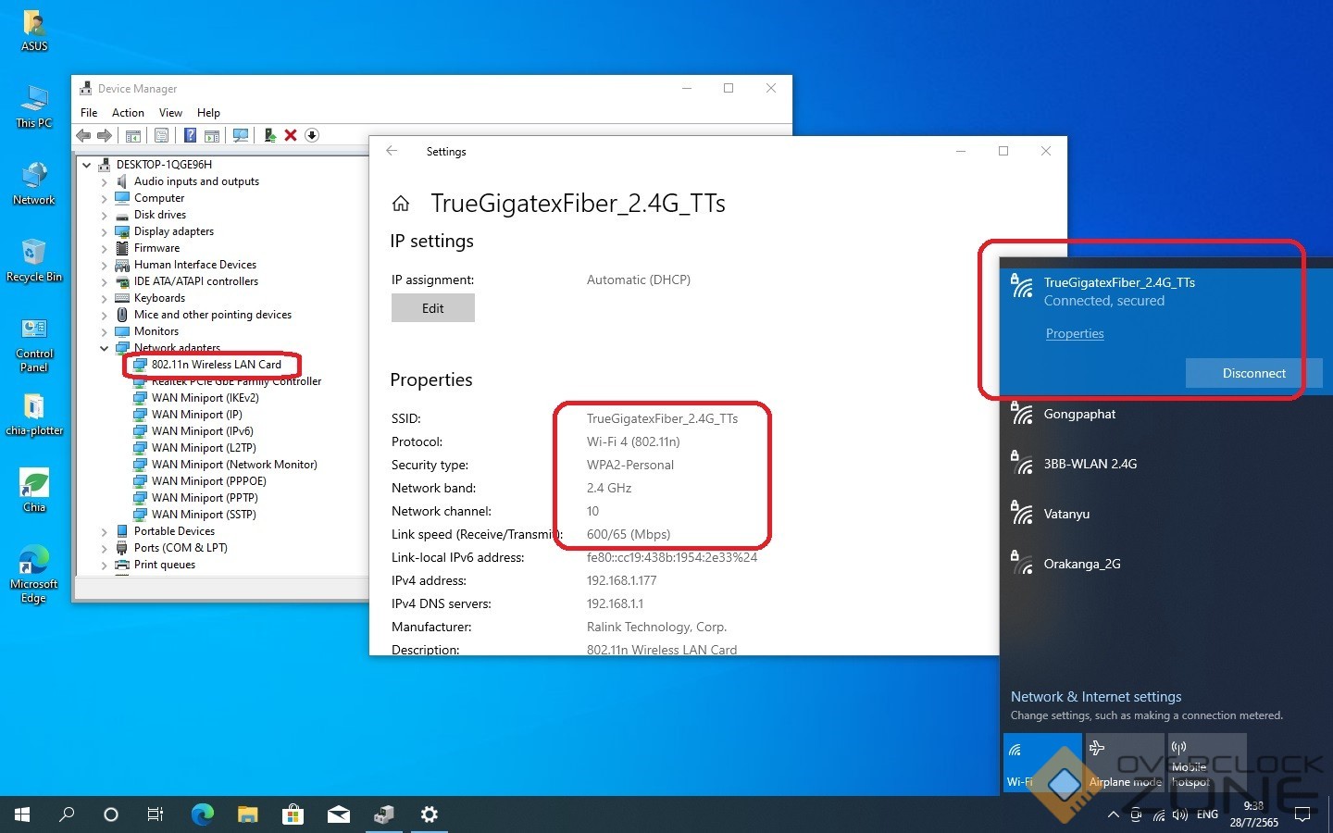Click the Edit button under IP assignment
Screen dimensions: 1333x833
pyautogui.click(x=432, y=308)
